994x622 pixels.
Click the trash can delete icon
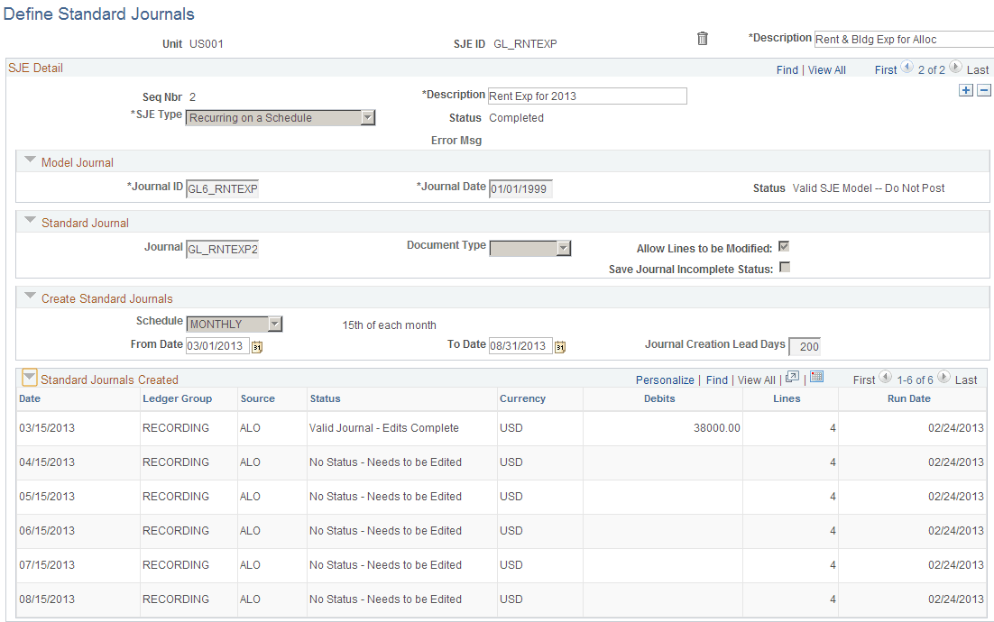tap(703, 39)
